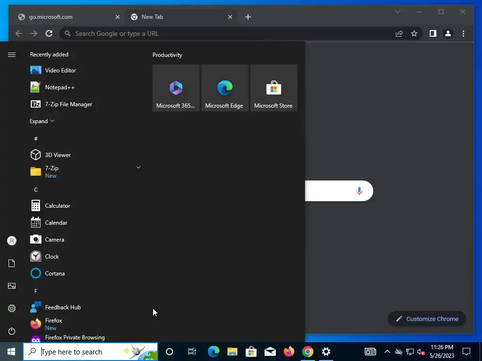
Task: Open the Chrome profile icon
Action: (x=448, y=33)
